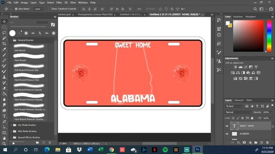Select the Path Selection arrow tool

[x=4, y=127]
